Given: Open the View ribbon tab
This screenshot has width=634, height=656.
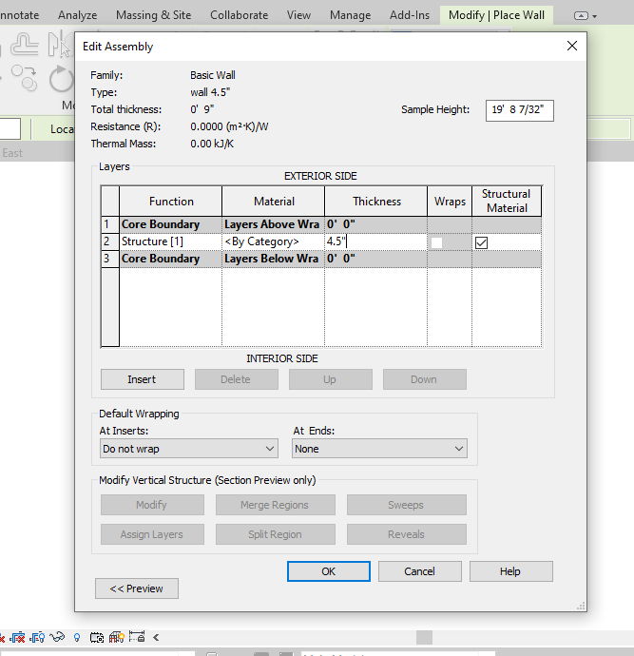Looking at the screenshot, I should pyautogui.click(x=298, y=15).
